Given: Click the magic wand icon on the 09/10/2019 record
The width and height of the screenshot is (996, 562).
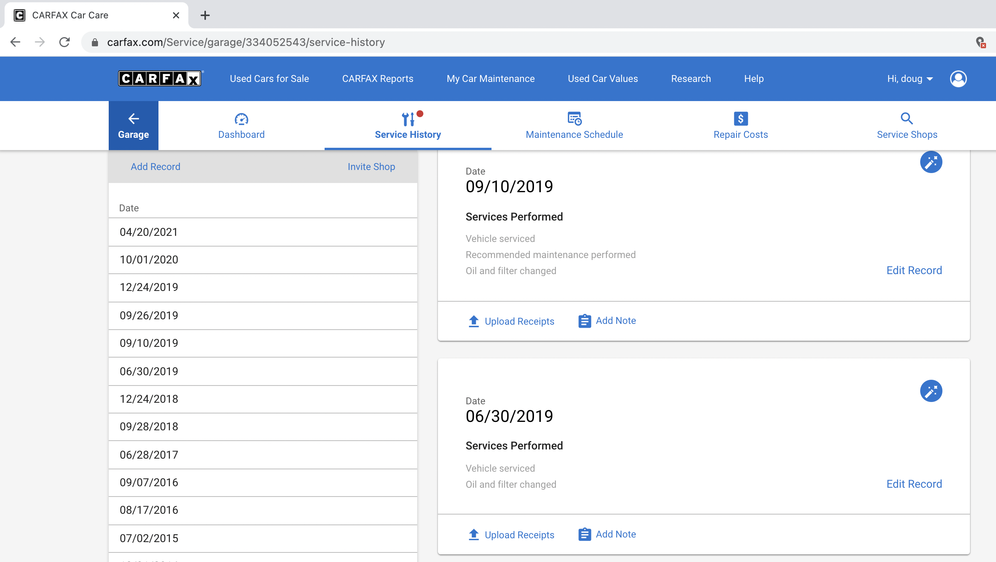Looking at the screenshot, I should point(931,162).
